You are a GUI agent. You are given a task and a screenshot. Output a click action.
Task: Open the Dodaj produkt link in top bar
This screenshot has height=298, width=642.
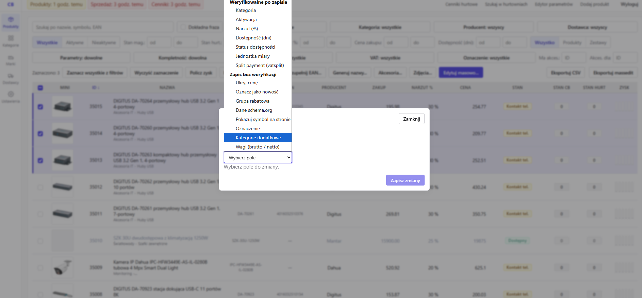pos(594,4)
